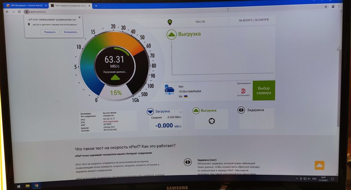
Task: Open a new browser tab
Action: 96,6
